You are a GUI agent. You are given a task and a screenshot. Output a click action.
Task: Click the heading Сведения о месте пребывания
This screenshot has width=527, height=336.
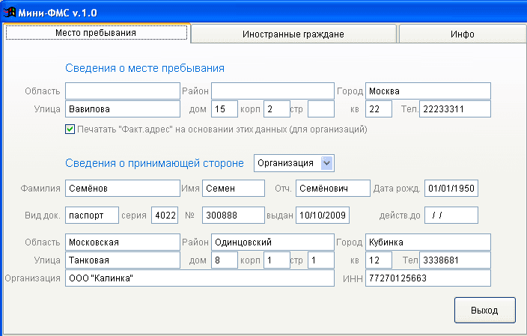145,68
